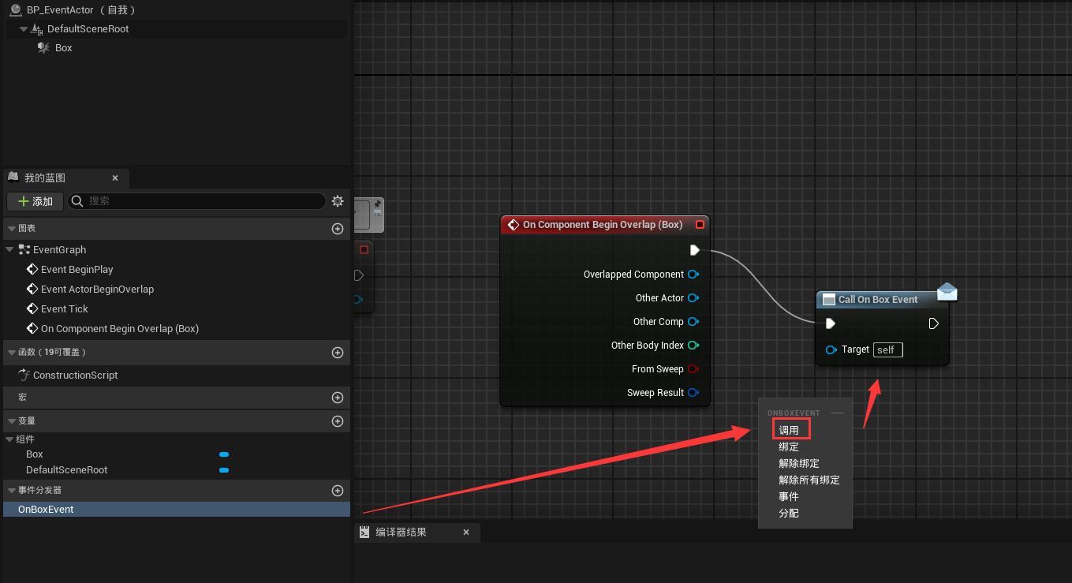
Task: Select the OnBoxEvent dispatcher
Action: click(176, 510)
